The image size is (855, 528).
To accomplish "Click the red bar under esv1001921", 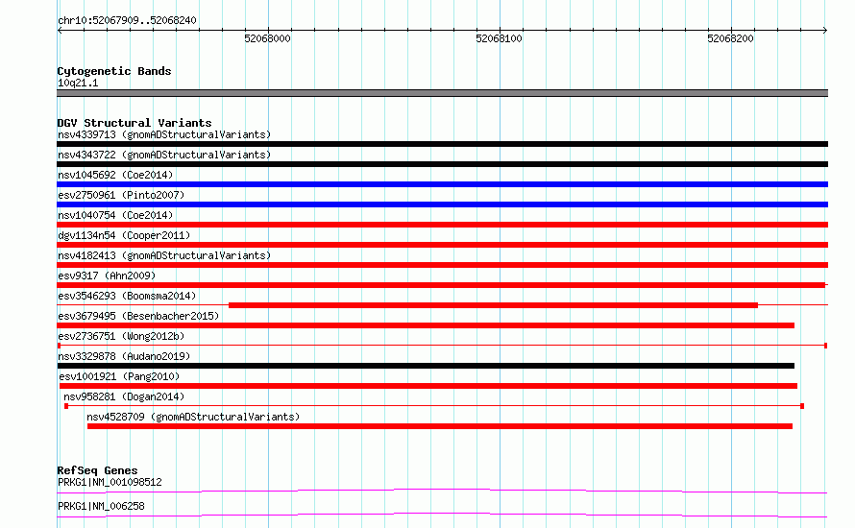I will tap(428, 386).
